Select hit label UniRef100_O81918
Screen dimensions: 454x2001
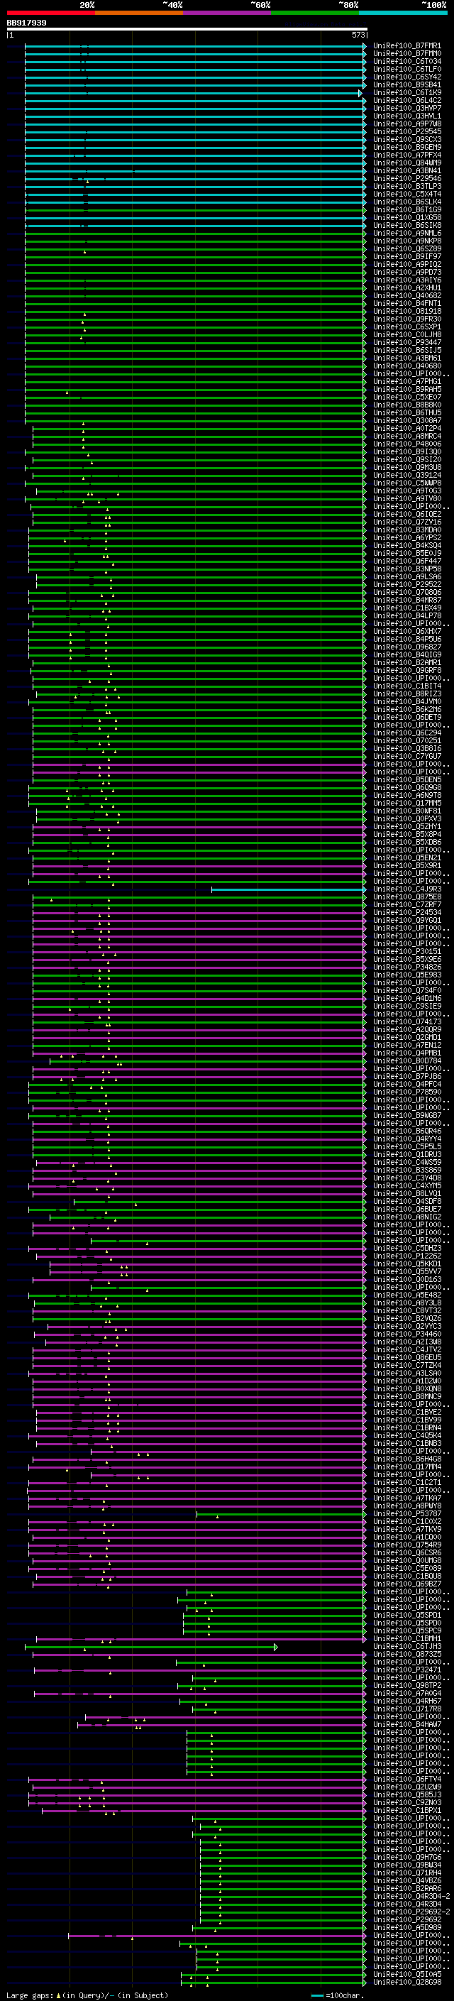point(407,312)
